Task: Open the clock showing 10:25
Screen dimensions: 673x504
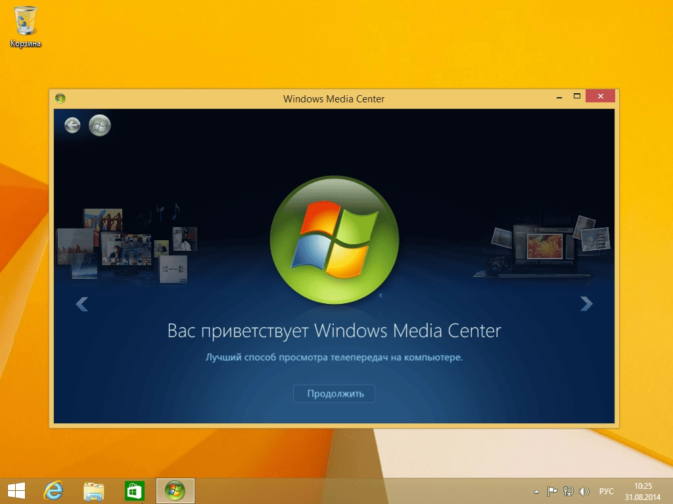Action: pyautogui.click(x=643, y=491)
